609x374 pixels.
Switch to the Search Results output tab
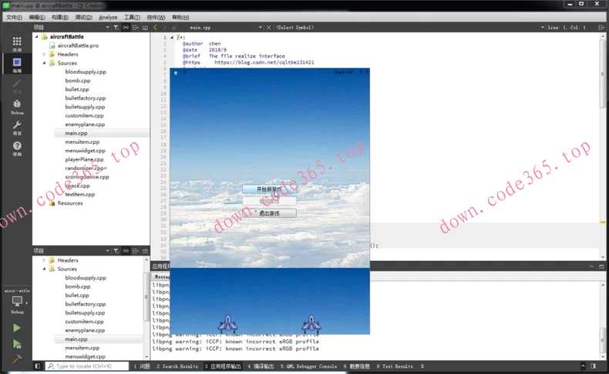pos(177,366)
